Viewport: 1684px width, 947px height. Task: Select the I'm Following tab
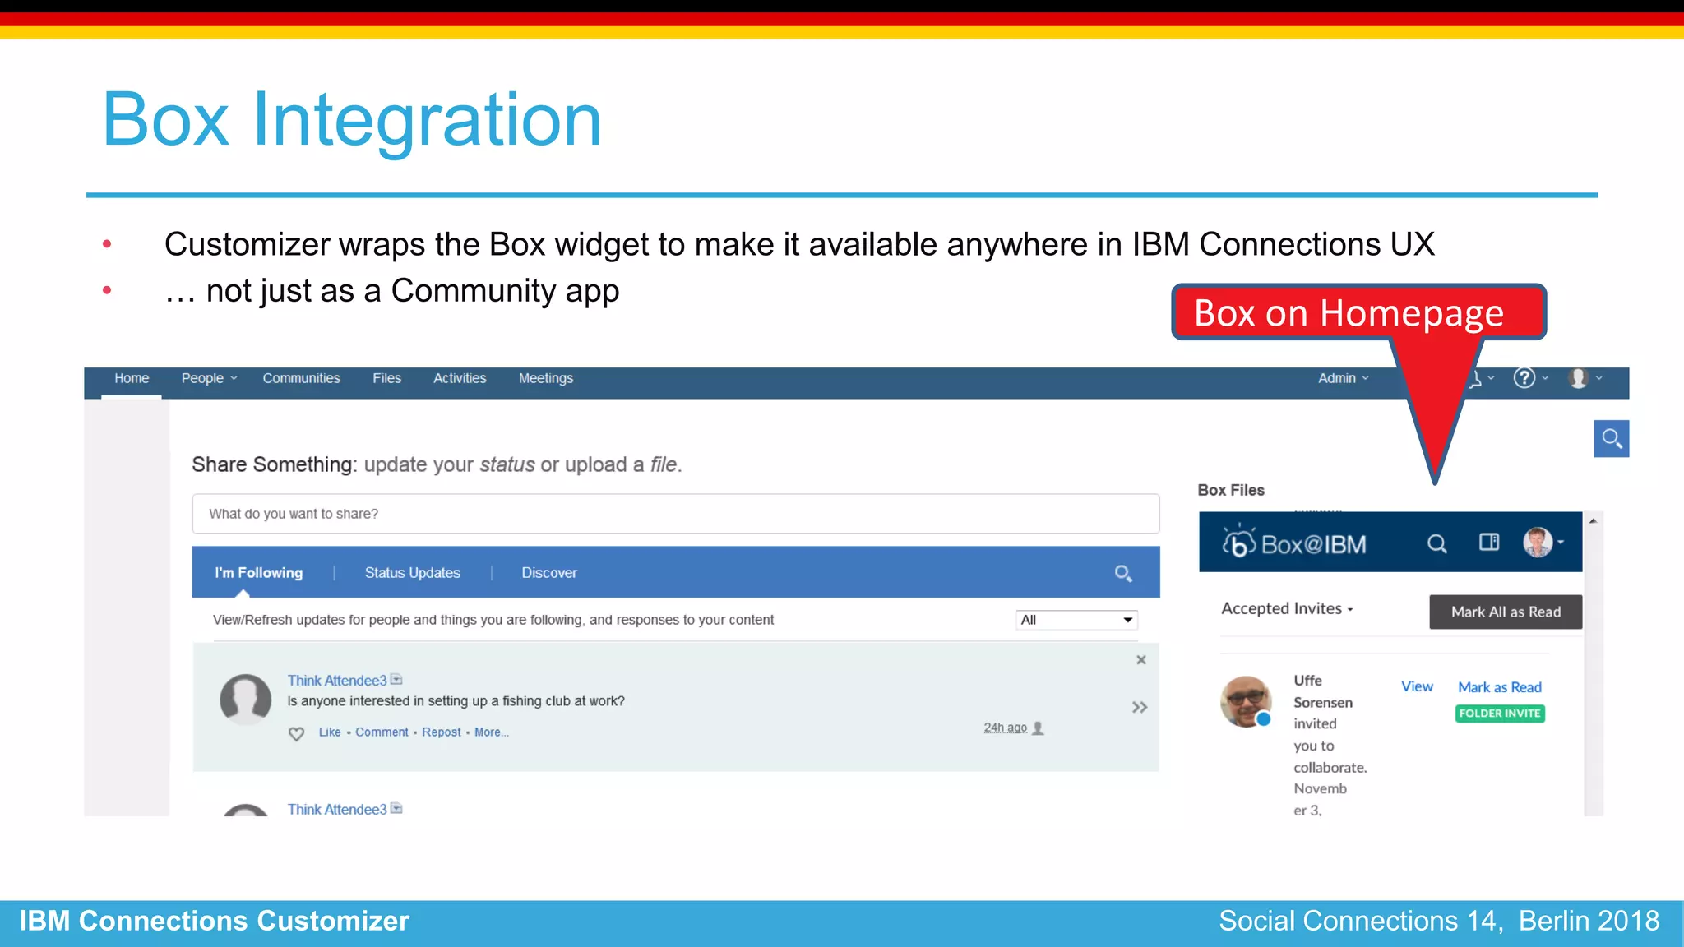click(259, 573)
